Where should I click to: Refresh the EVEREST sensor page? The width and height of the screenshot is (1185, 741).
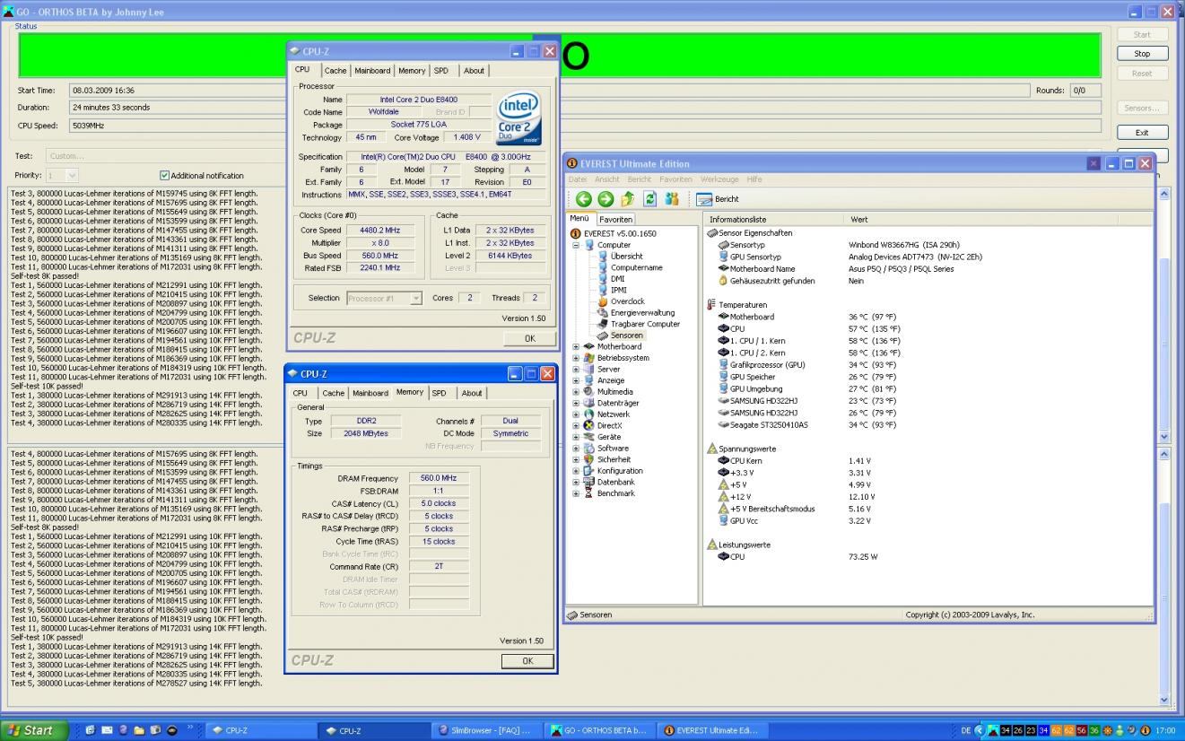click(x=649, y=199)
